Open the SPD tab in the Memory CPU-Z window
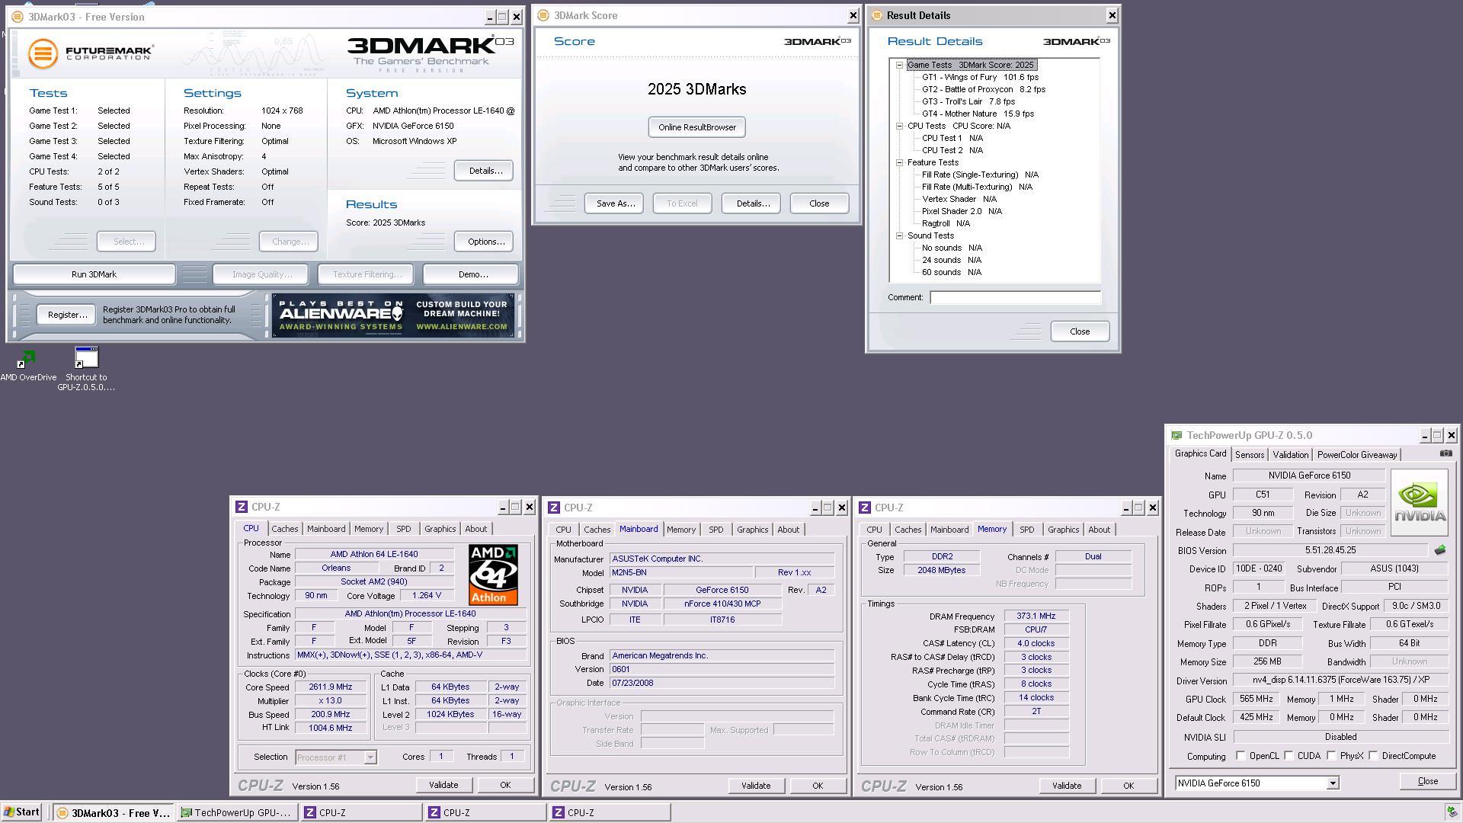Screen dimensions: 1463x823 tap(1026, 530)
